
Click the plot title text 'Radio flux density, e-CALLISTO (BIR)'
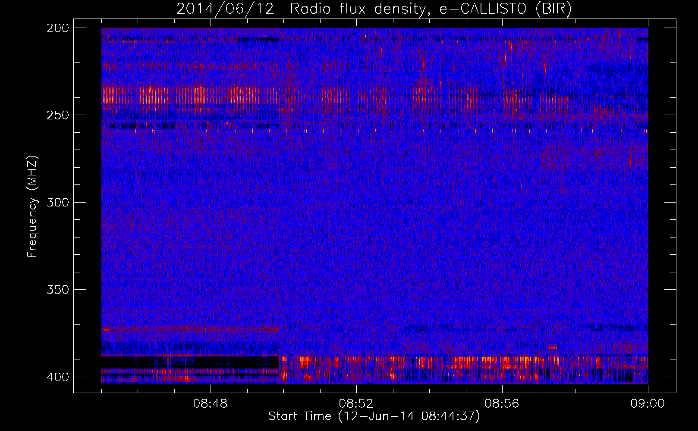(431, 9)
